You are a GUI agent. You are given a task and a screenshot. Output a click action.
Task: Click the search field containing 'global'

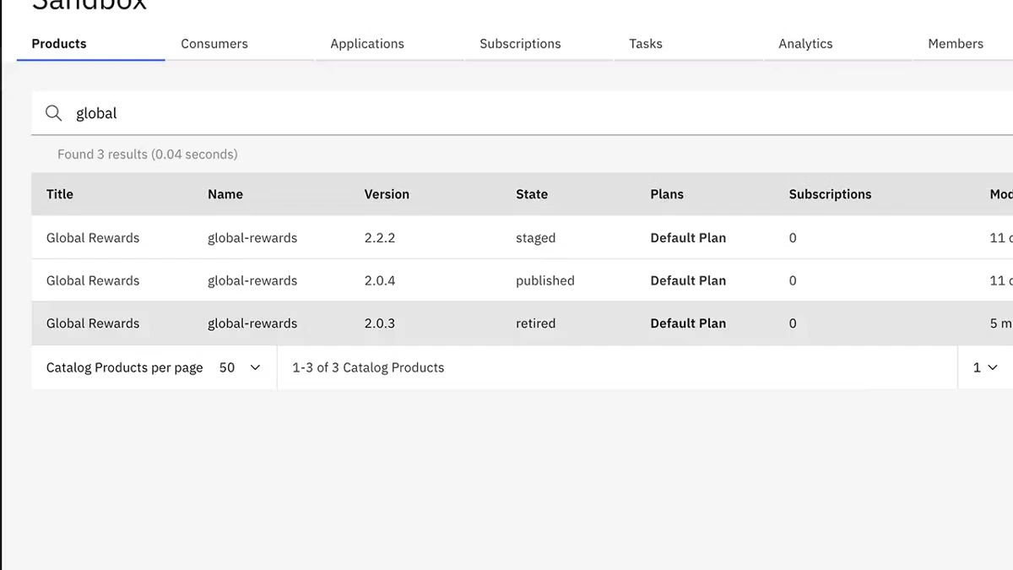coord(506,113)
